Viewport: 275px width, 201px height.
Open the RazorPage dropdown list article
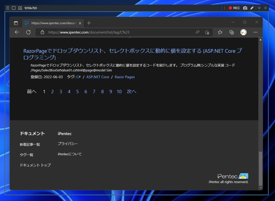click(132, 54)
